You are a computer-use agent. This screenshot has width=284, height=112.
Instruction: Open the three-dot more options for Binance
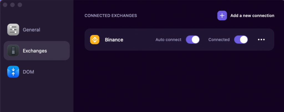[x=261, y=40]
